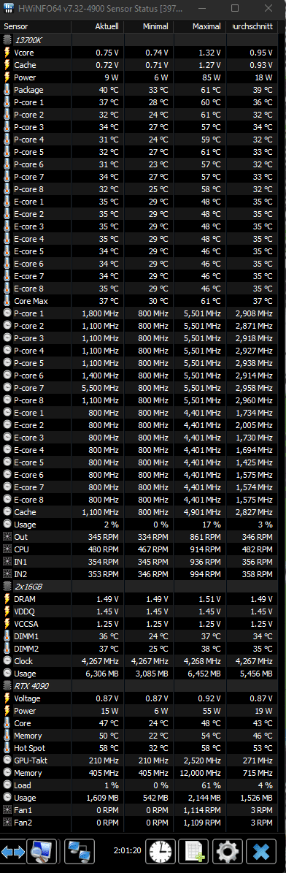This screenshot has height=873, width=286.
Task: Select the 13700K sensor group row
Action: pos(139,40)
